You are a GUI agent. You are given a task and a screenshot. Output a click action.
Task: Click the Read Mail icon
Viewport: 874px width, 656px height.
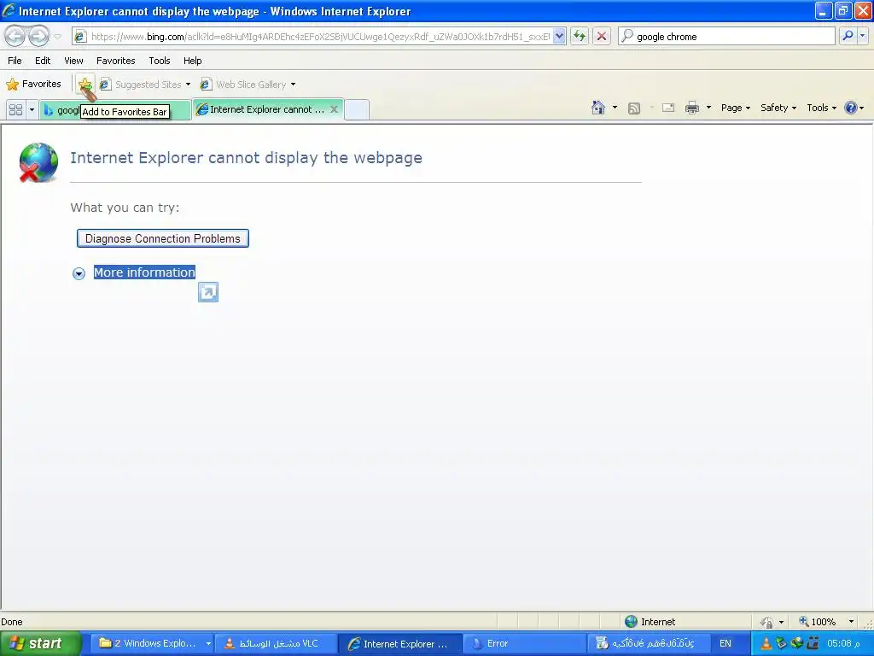(667, 108)
